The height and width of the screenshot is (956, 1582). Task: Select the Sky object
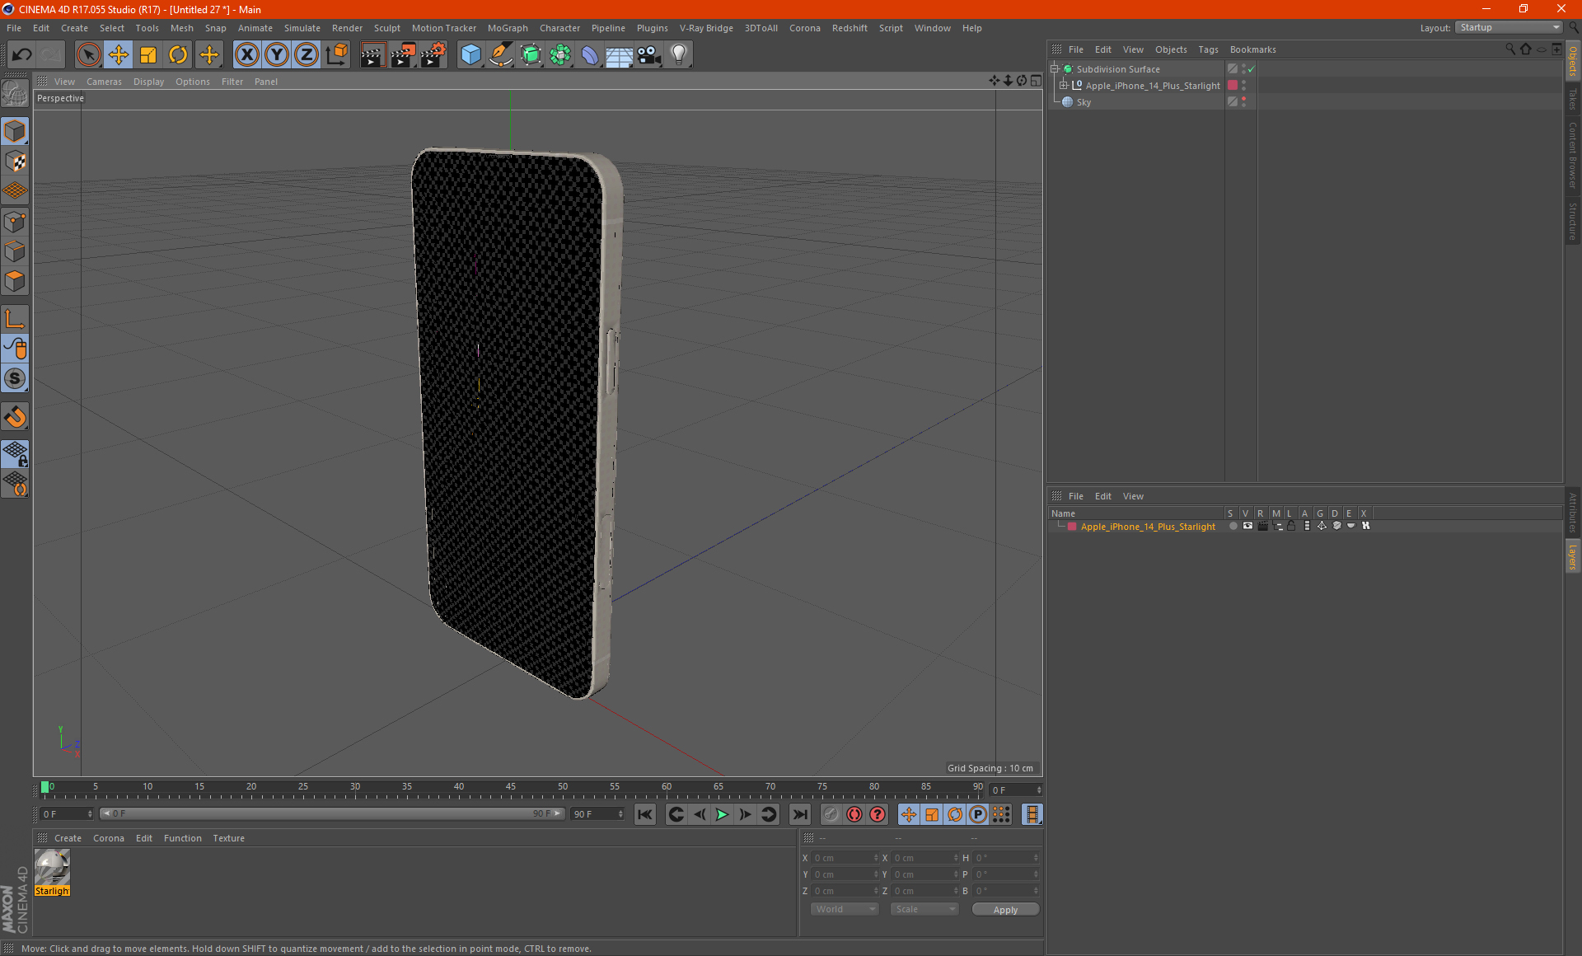click(x=1084, y=102)
